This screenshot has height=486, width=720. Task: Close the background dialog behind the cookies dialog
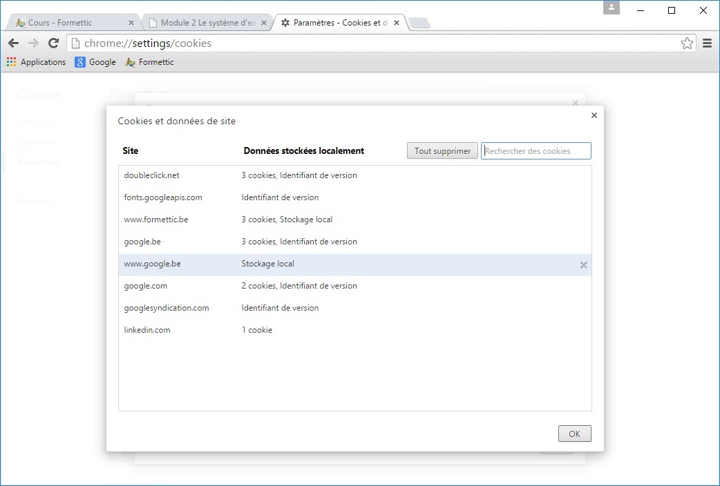(x=576, y=103)
